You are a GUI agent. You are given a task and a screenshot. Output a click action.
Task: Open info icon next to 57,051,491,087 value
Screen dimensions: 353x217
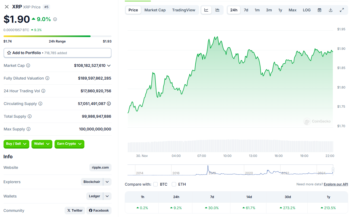point(109,104)
